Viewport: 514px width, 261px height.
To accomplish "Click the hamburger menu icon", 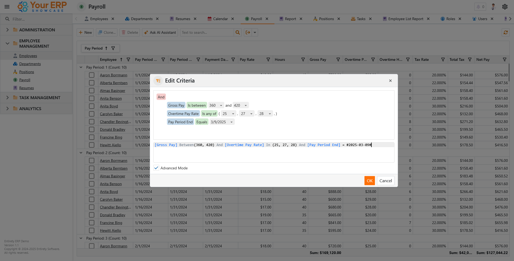I will click(x=7, y=7).
